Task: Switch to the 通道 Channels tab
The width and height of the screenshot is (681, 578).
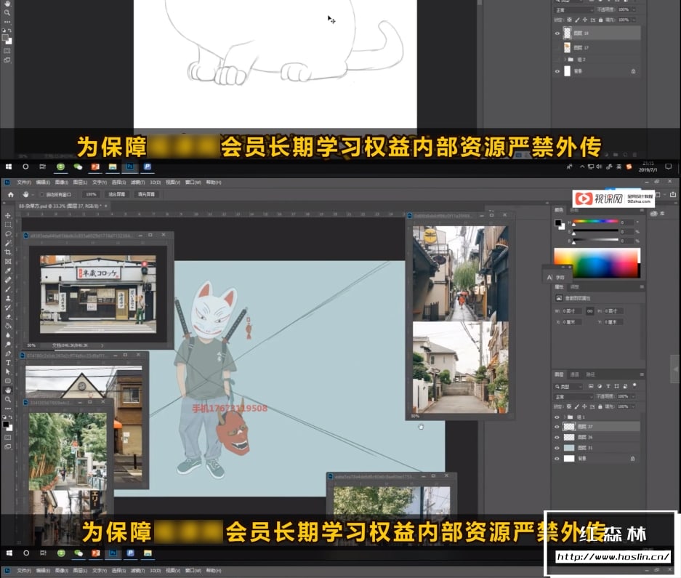Action: pyautogui.click(x=575, y=374)
